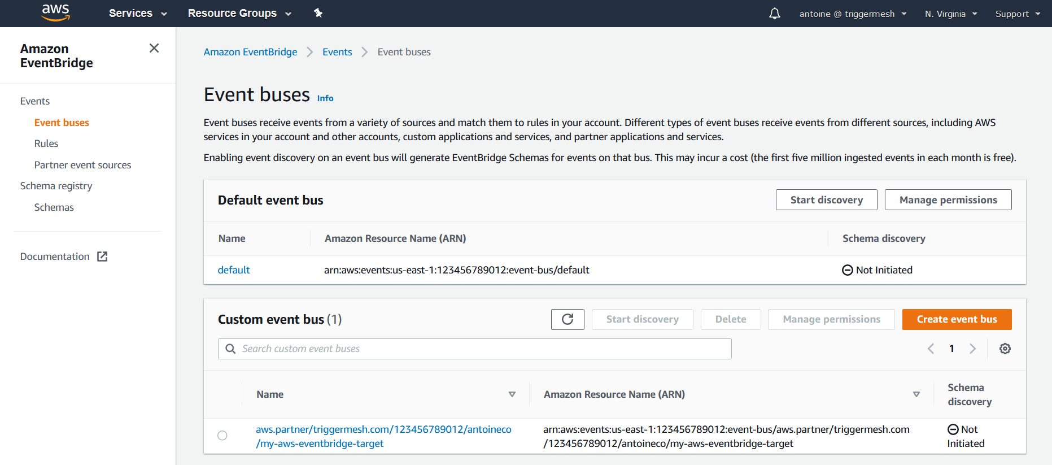Click Manage permissions for the default event bus
1052x465 pixels.
[x=948, y=200]
